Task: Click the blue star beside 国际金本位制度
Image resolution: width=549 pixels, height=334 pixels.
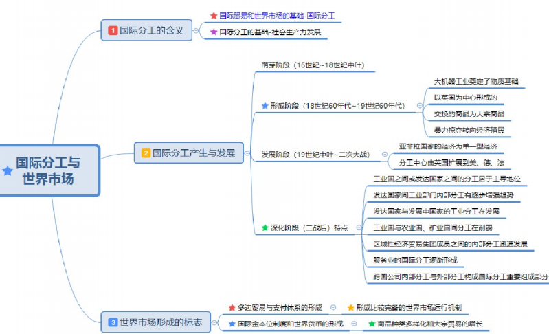Action: point(232,324)
